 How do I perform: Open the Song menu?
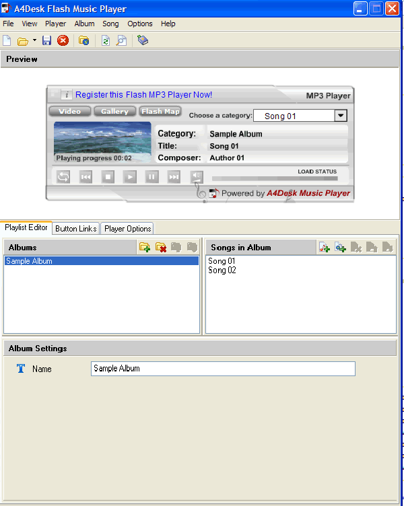tap(110, 24)
